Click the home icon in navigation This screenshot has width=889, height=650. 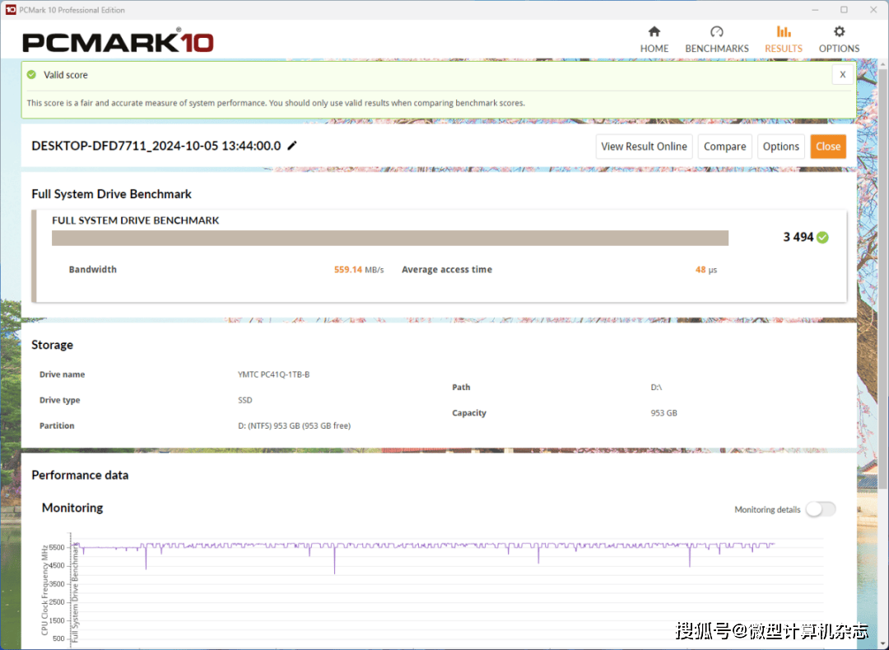click(654, 32)
